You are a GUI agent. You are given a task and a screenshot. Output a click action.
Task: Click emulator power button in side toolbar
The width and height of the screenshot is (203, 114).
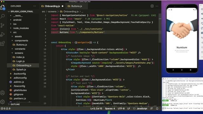click(x=202, y=9)
